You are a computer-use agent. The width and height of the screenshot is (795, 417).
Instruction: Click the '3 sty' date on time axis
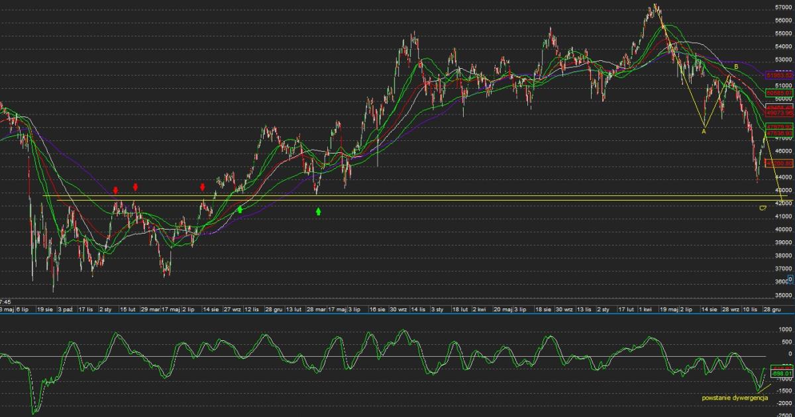[x=437, y=309]
